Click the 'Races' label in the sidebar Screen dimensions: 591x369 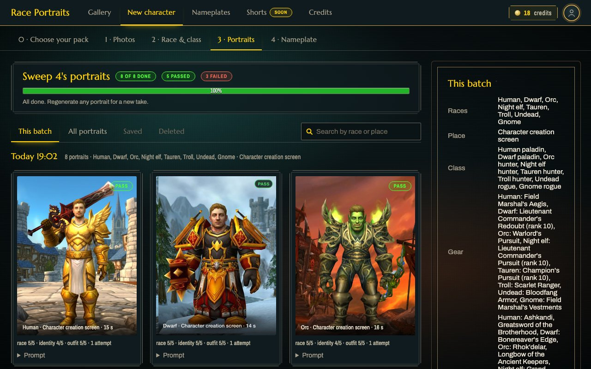[458, 111]
